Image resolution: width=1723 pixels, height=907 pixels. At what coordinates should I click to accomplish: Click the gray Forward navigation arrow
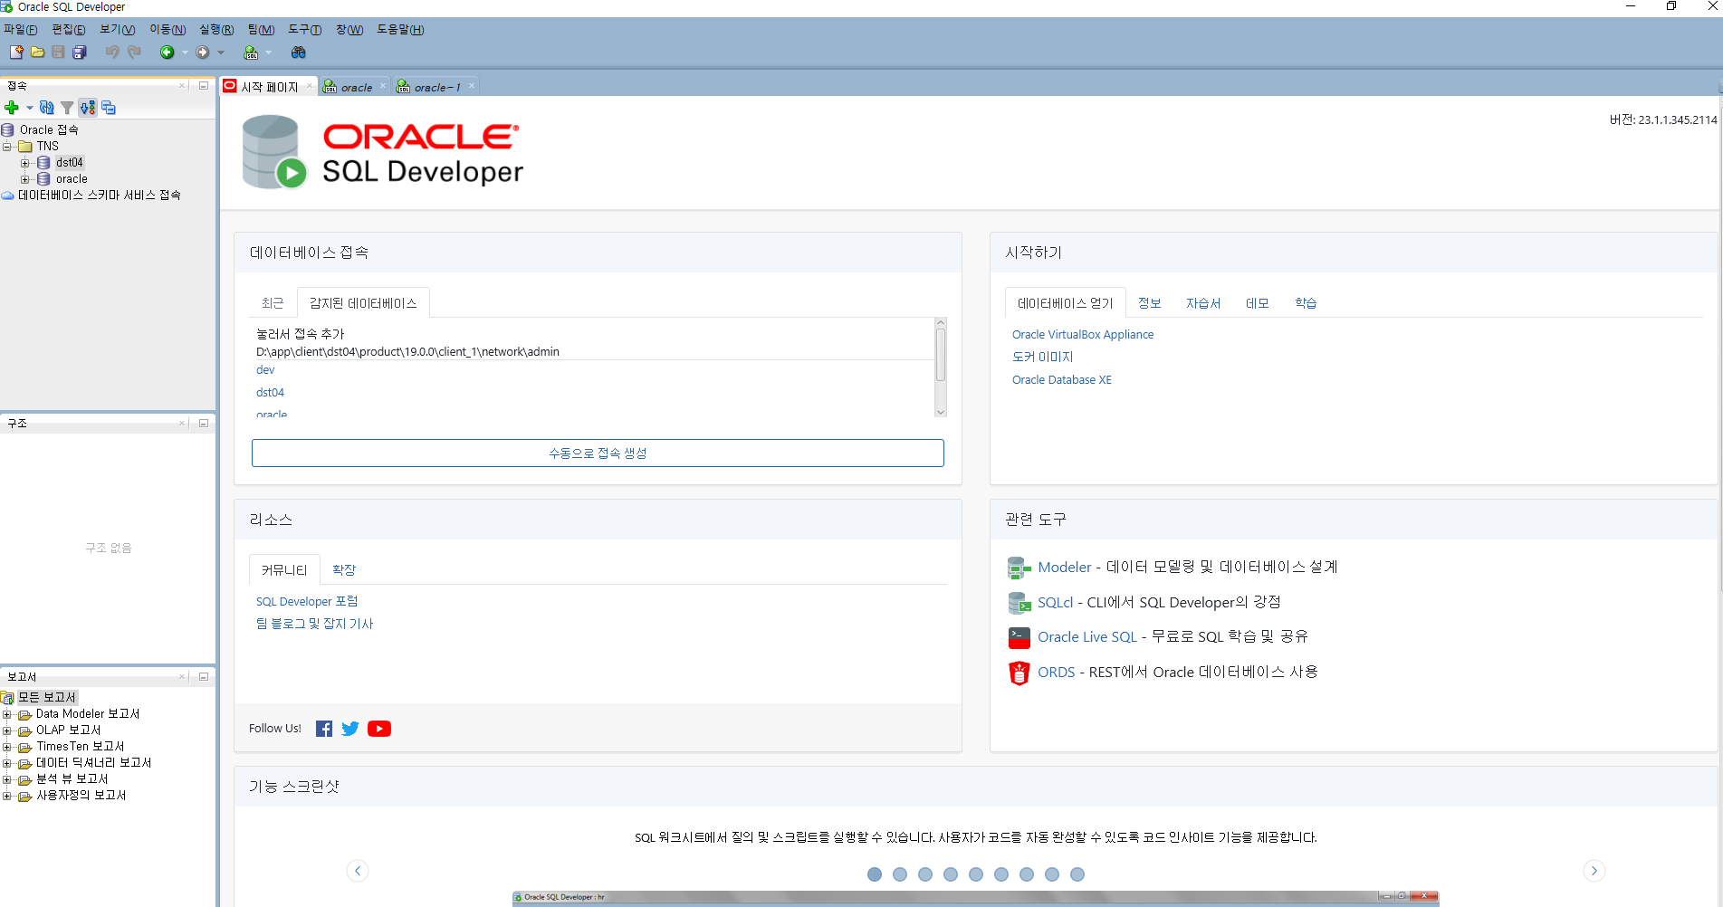tap(203, 53)
